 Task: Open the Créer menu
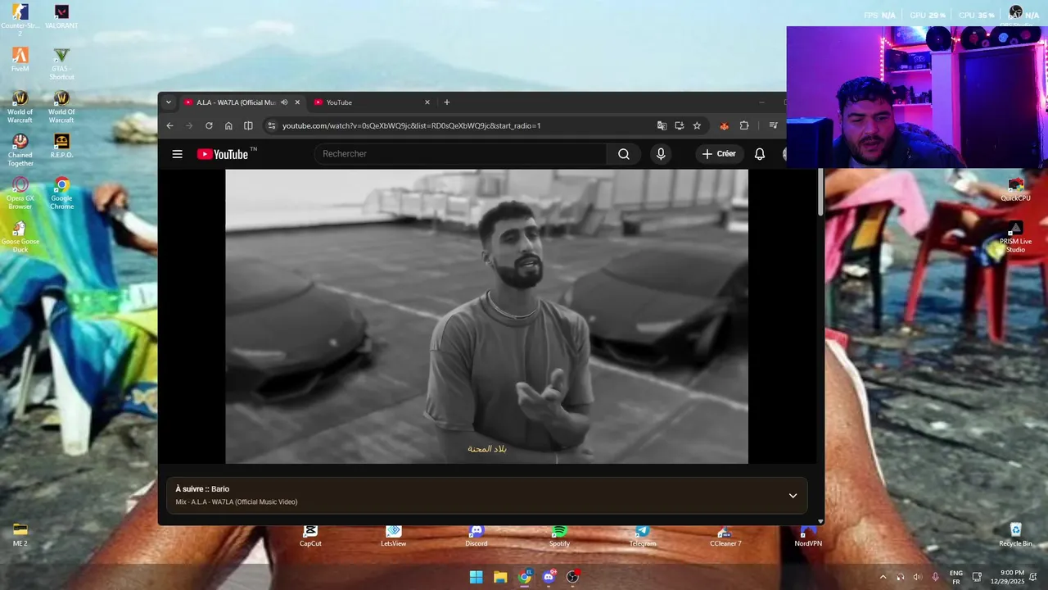coord(719,154)
